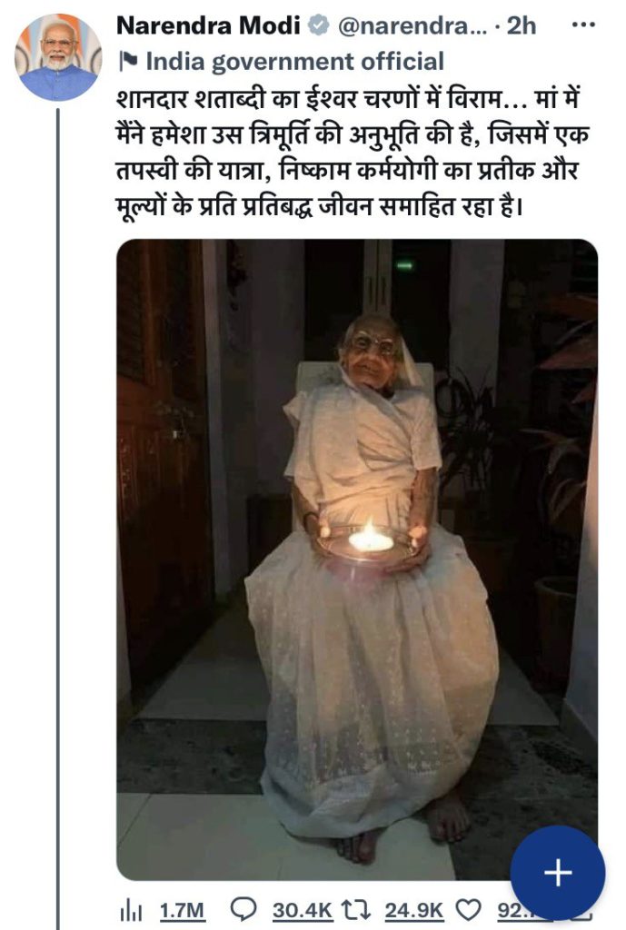Open the three-dot more options menu

(582, 25)
